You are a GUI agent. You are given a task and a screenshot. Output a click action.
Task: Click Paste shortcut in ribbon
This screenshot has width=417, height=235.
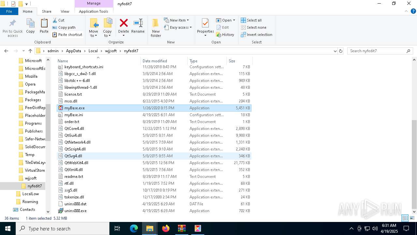click(67, 35)
